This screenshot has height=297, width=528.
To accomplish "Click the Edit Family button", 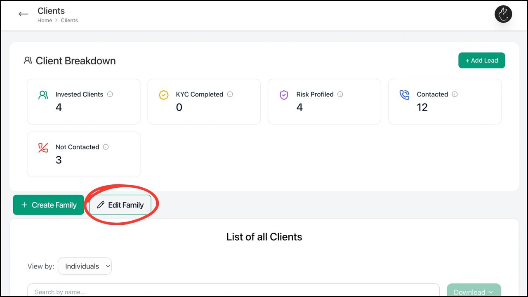I will point(120,205).
